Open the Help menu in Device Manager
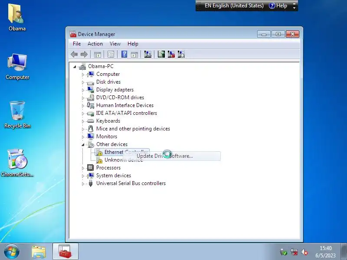 coord(133,44)
